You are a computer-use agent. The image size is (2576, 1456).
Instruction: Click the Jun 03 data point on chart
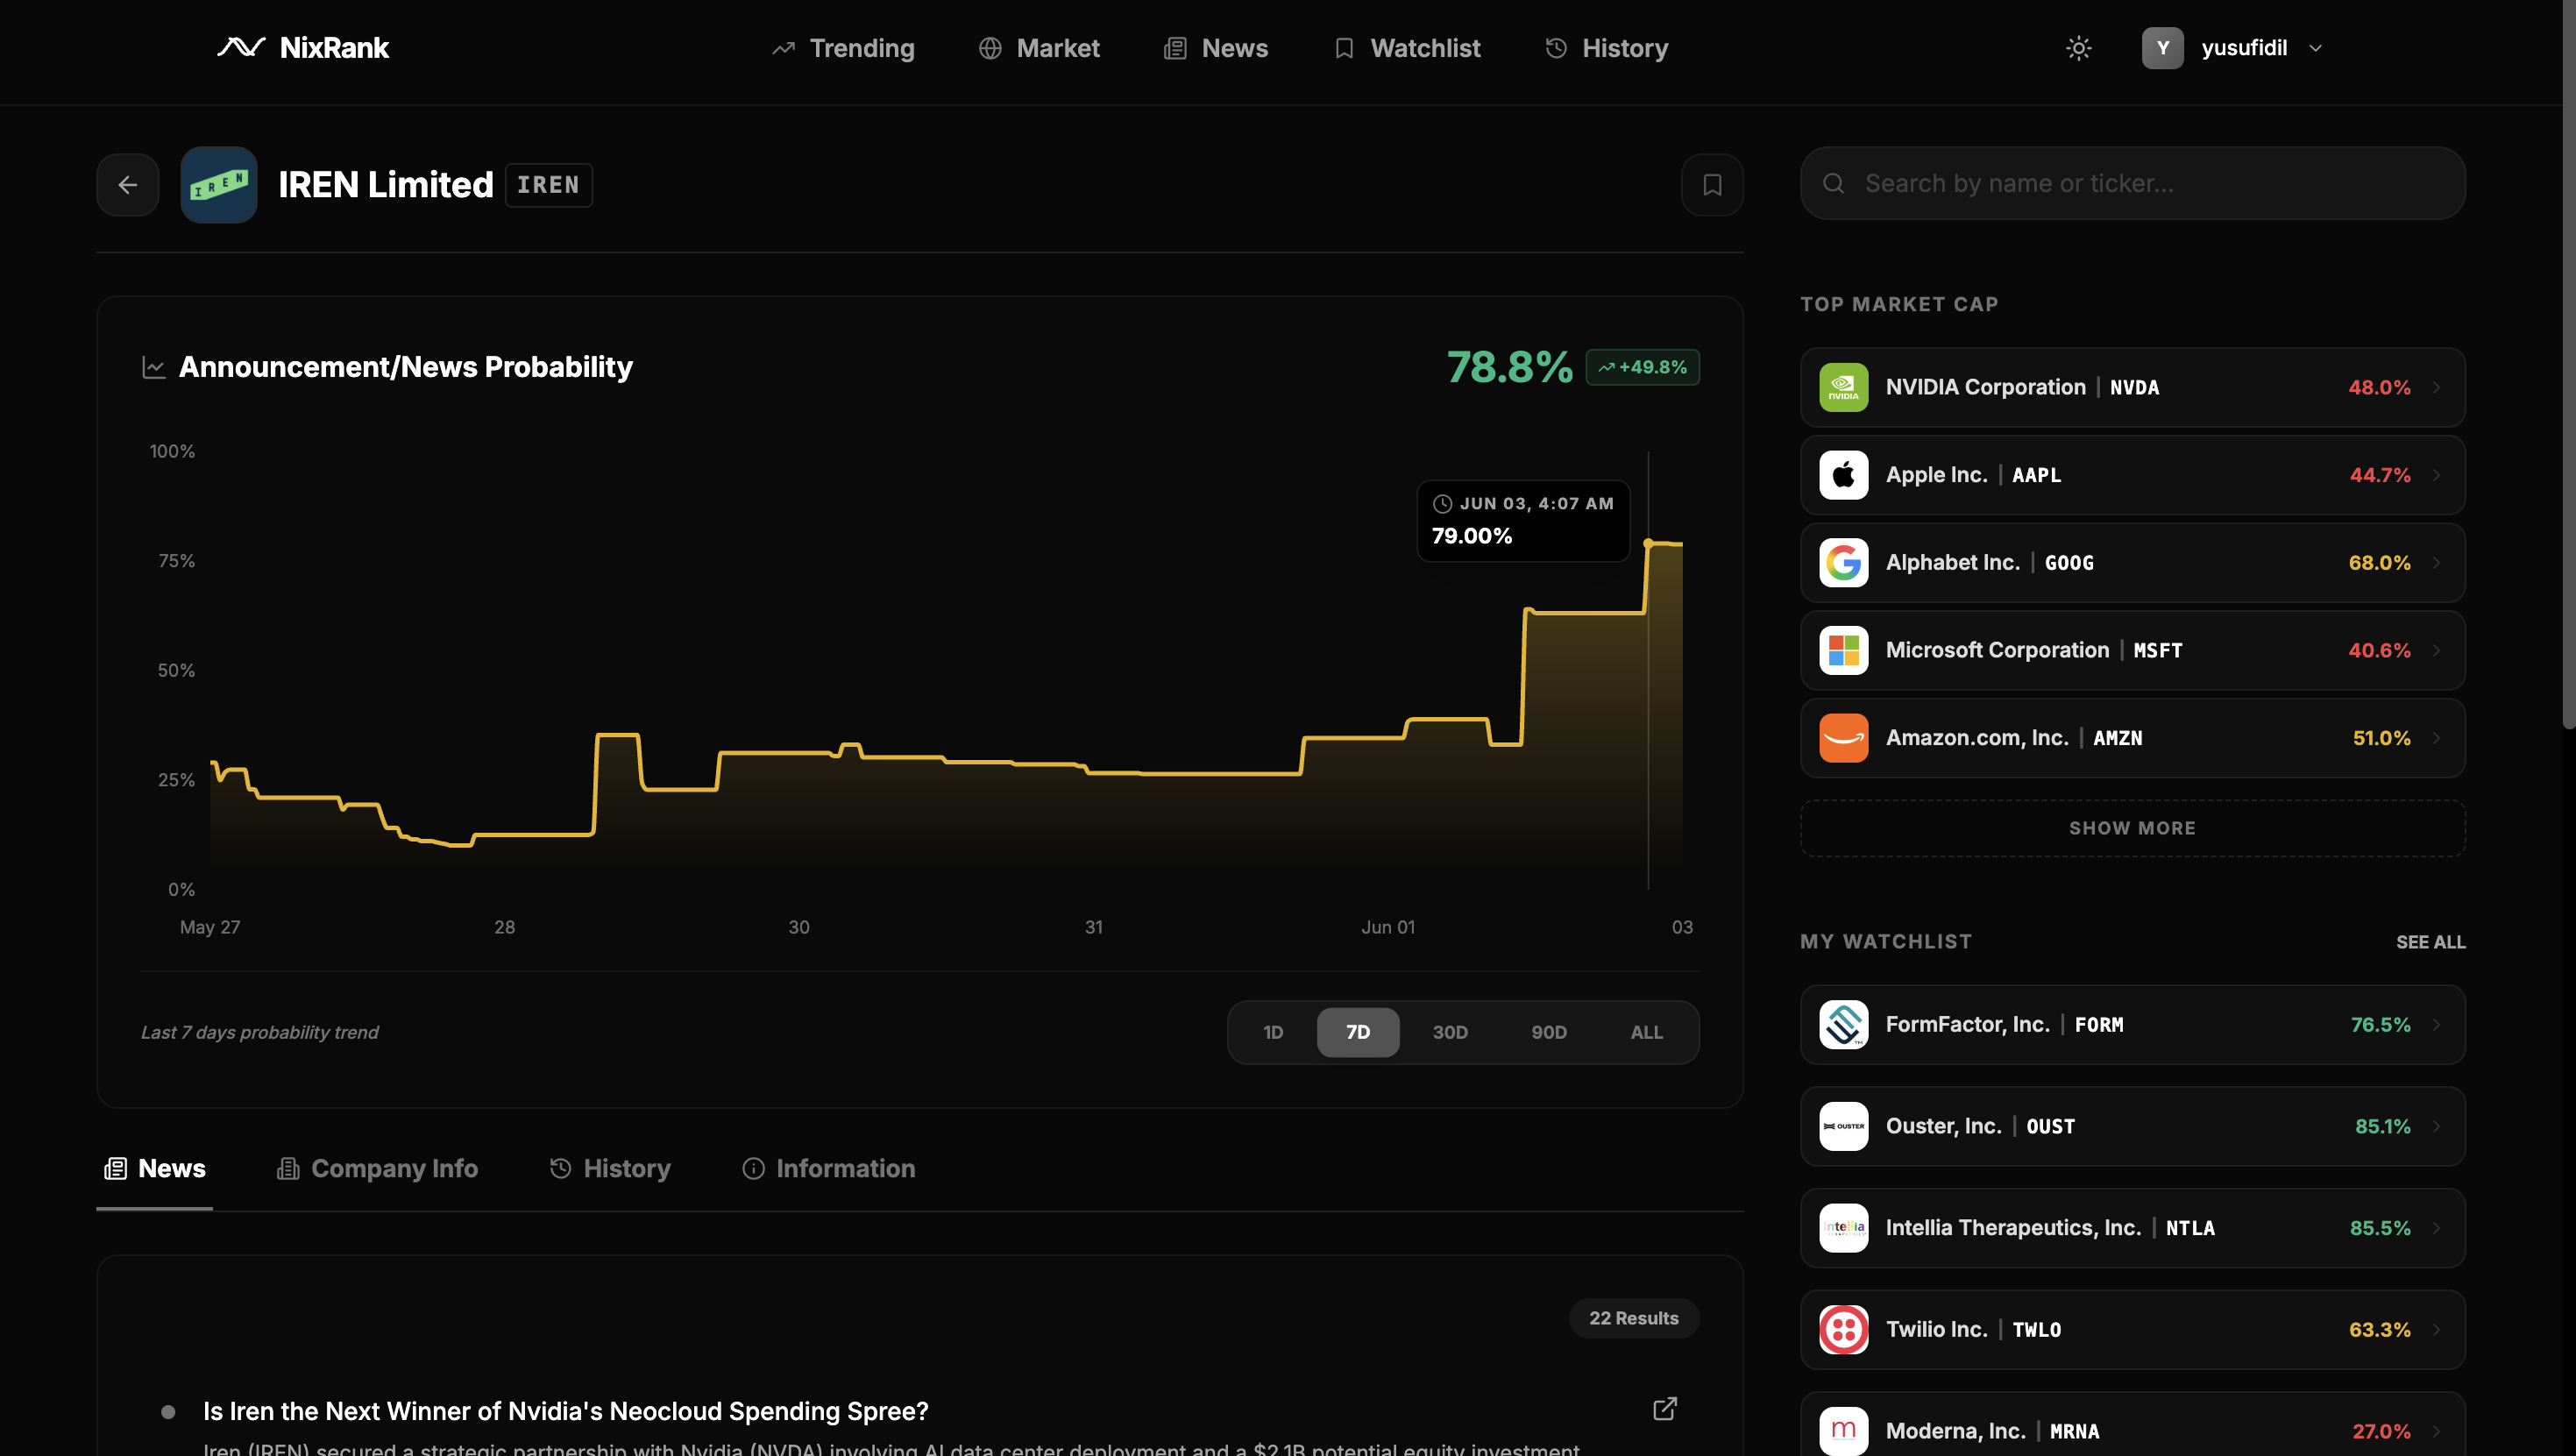pos(1648,543)
